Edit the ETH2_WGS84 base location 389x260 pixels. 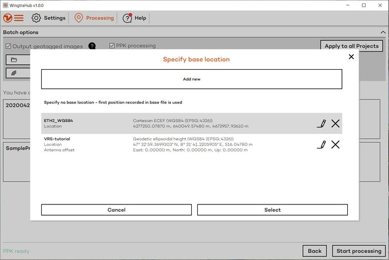(x=322, y=123)
